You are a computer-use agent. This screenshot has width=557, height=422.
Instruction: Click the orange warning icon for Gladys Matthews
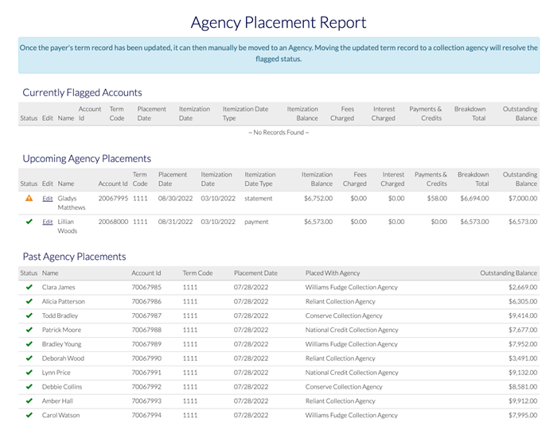(29, 199)
